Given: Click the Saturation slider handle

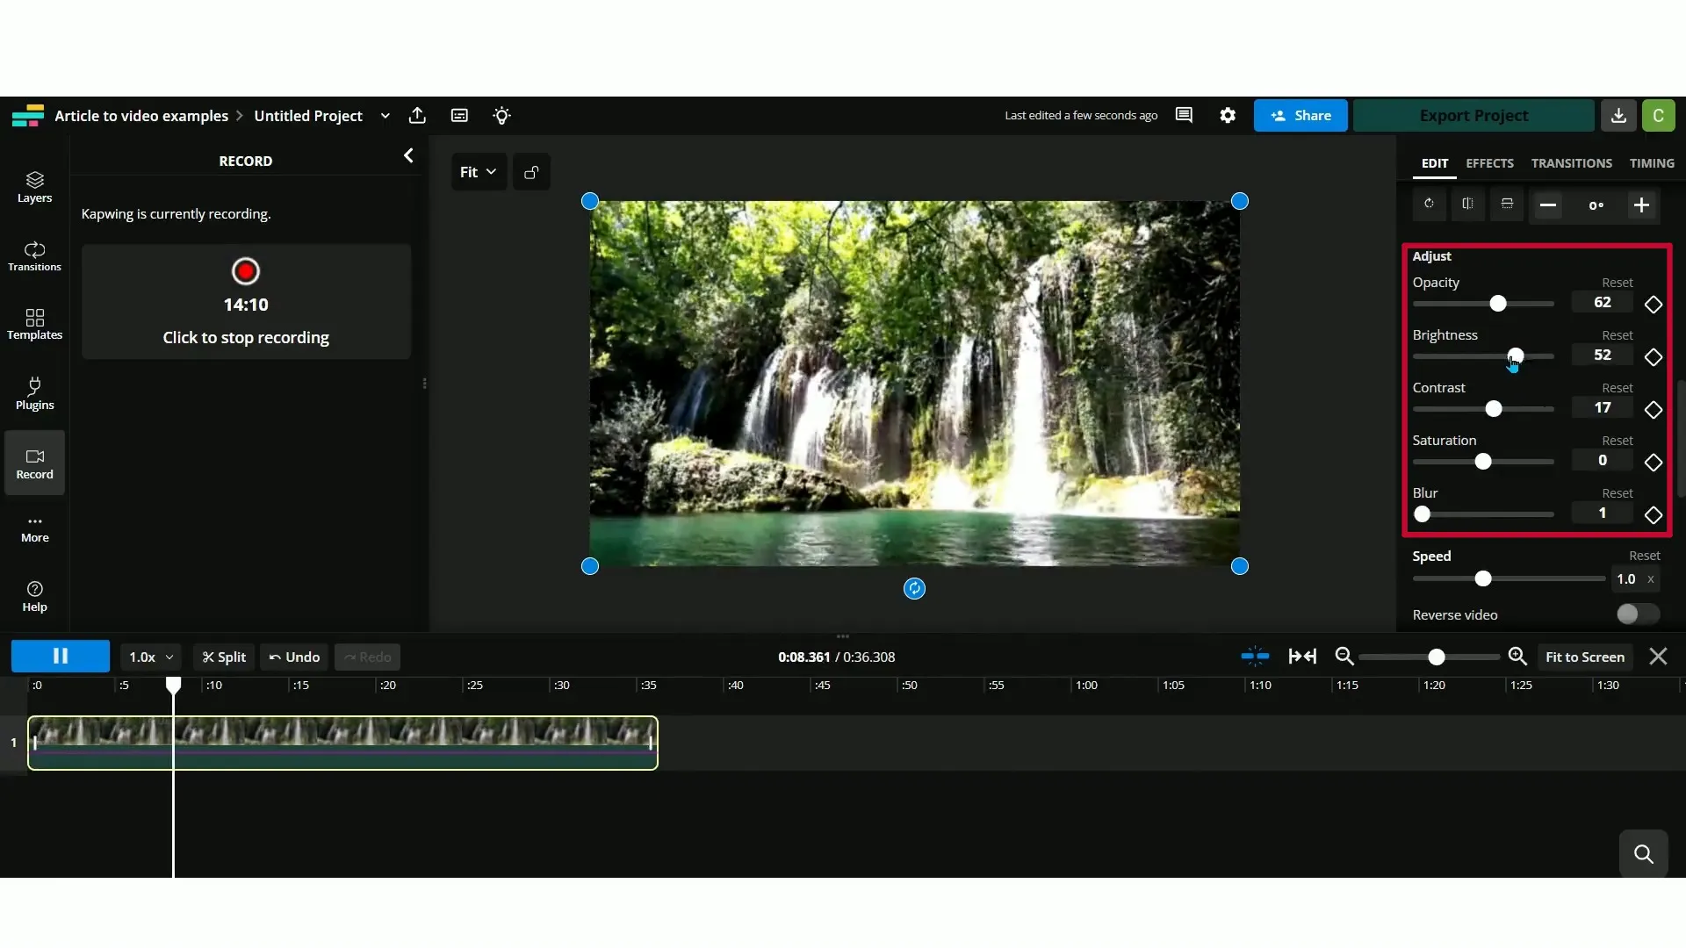Looking at the screenshot, I should click(1483, 462).
